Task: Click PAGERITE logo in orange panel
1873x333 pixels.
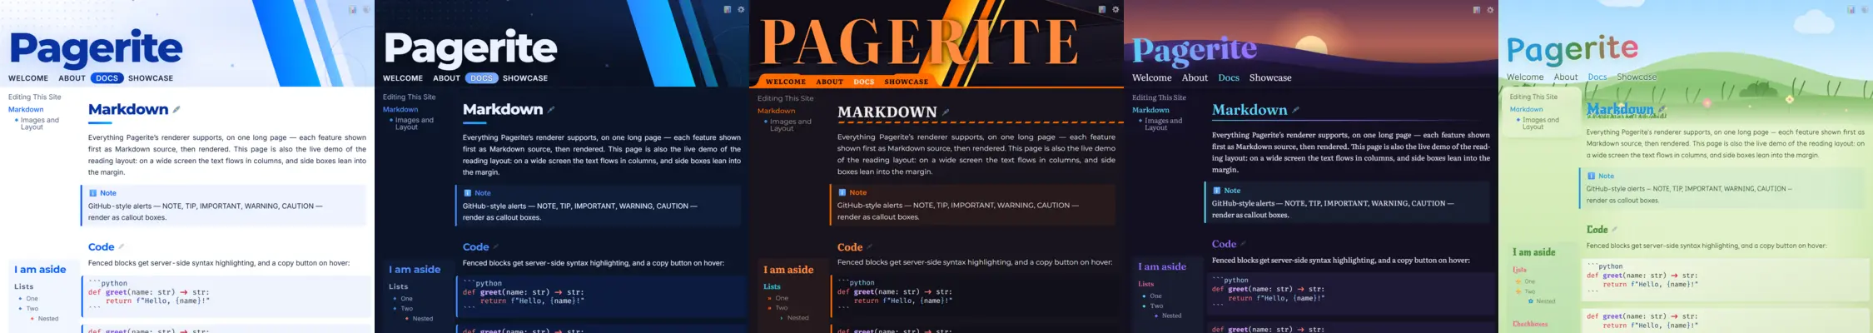Action: 919,42
